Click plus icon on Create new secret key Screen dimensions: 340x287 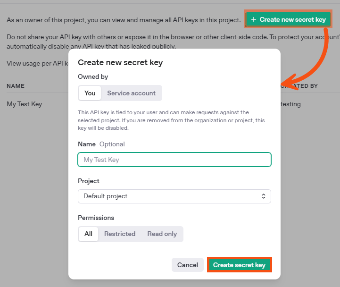(x=254, y=19)
